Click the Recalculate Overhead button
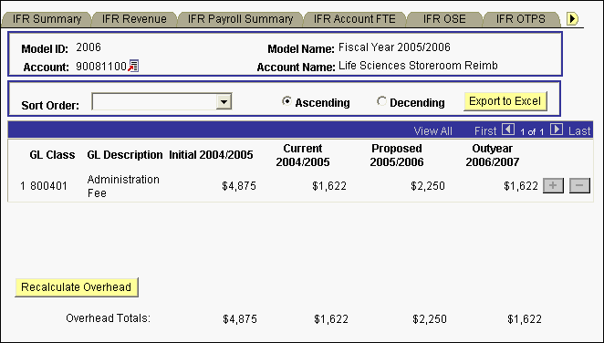The height and width of the screenshot is (343, 604). tap(77, 287)
